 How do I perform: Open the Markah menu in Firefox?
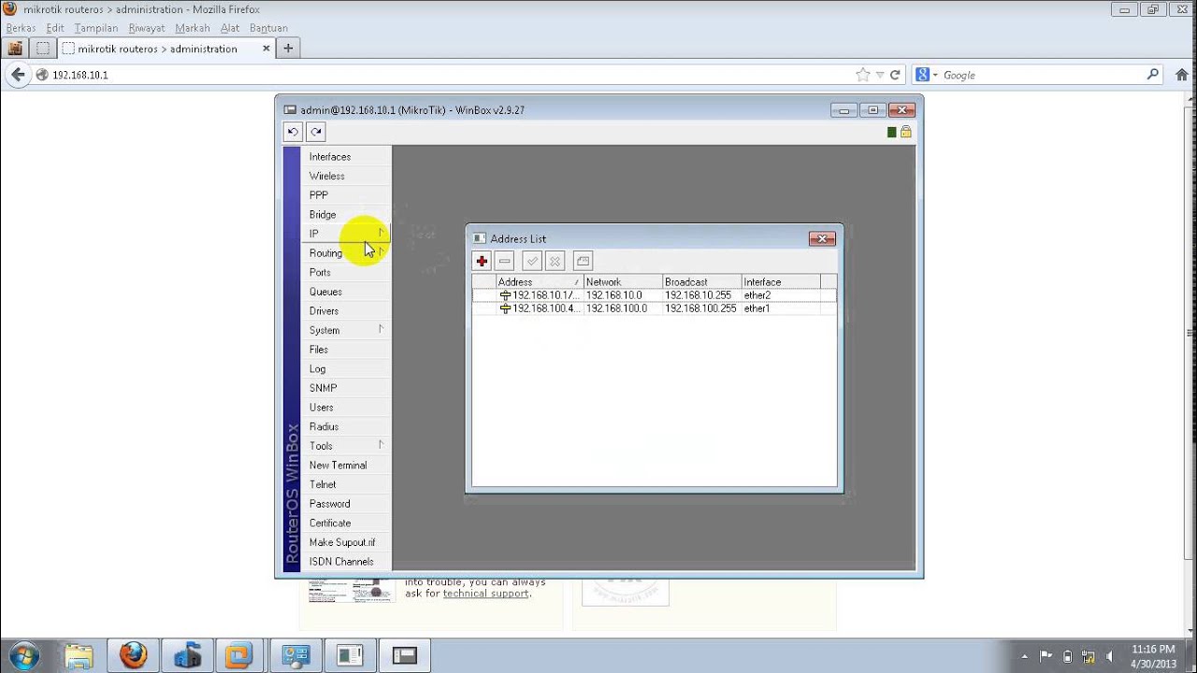(x=193, y=28)
